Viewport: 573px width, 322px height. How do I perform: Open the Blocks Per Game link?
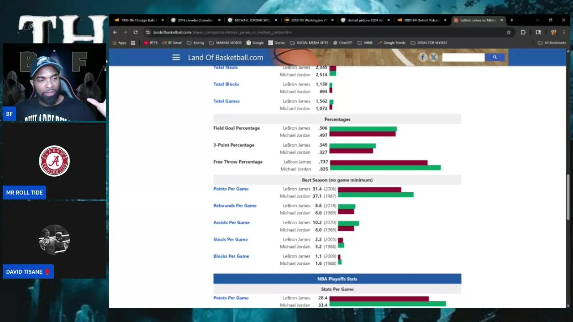[x=231, y=256]
